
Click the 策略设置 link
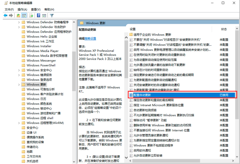tap(90, 39)
